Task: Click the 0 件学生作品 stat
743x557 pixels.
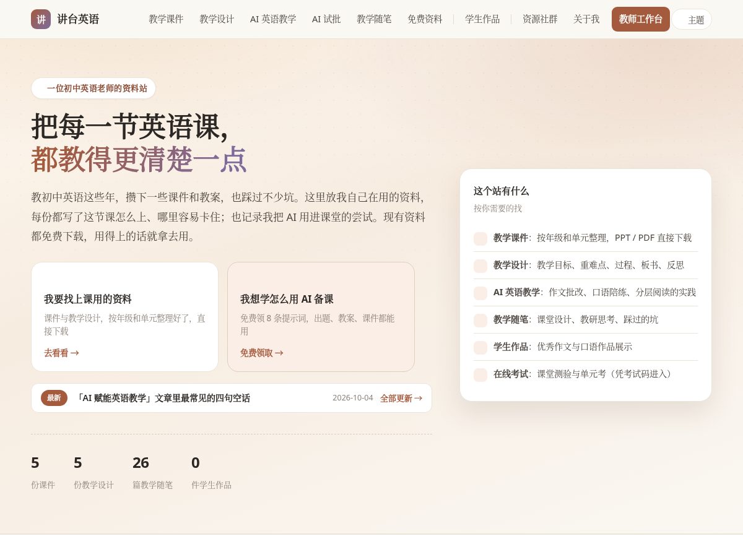Action: click(211, 473)
